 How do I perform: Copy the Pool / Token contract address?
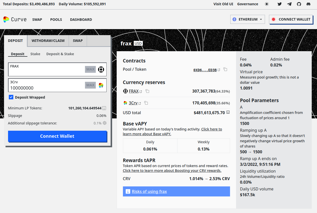[225, 69]
